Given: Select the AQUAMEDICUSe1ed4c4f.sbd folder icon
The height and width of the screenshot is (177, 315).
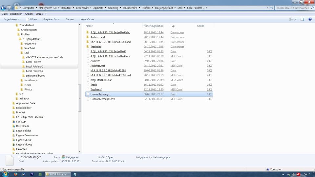Looking at the screenshot, I should [88, 32].
